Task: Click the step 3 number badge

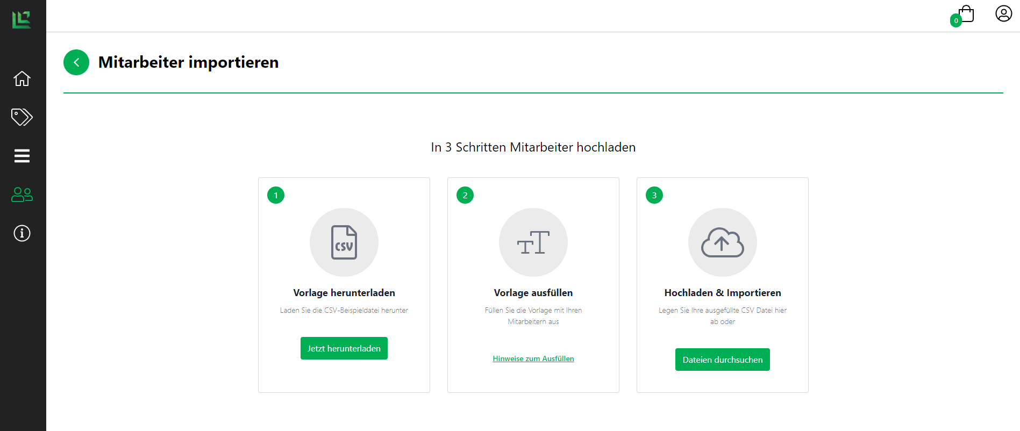Action: (x=654, y=195)
